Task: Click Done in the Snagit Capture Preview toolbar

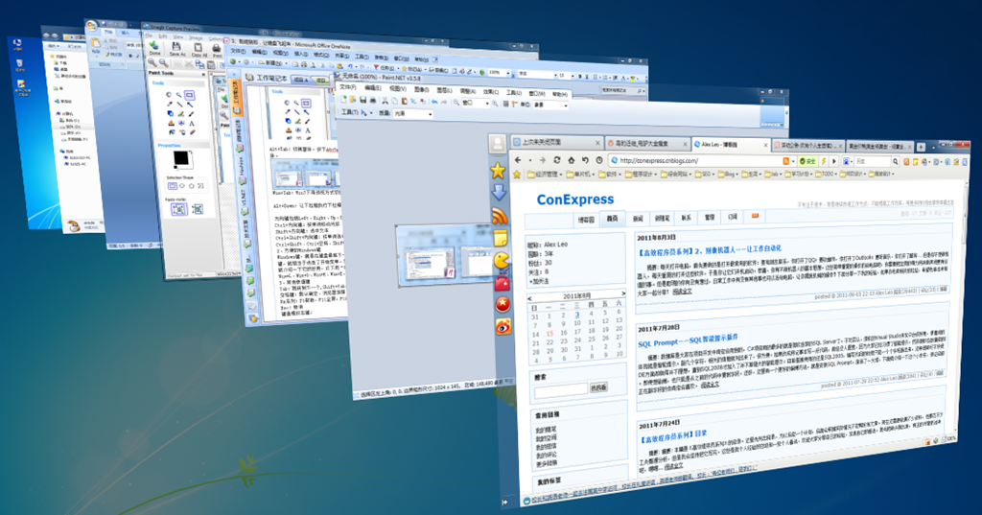Action: coord(154,48)
